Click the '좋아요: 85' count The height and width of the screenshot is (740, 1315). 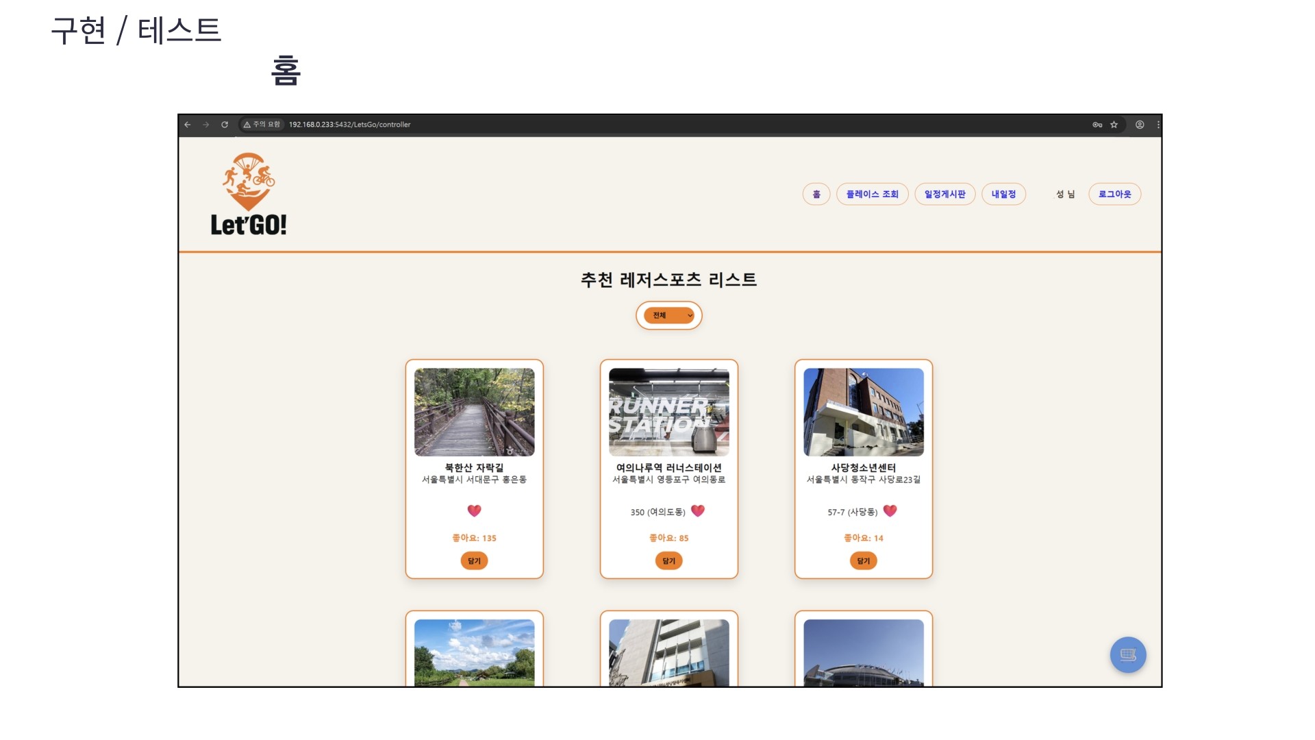[x=669, y=538]
